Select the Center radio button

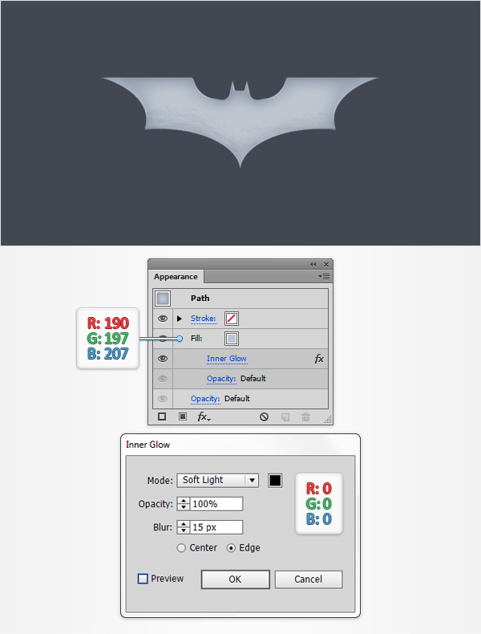181,548
